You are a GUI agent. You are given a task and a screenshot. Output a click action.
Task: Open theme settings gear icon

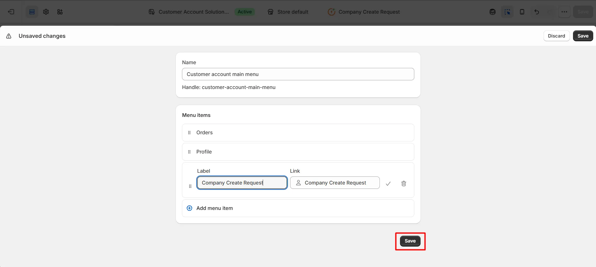click(46, 12)
